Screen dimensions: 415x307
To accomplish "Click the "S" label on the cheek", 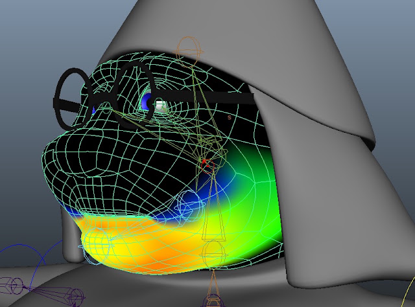I will coord(230,117).
